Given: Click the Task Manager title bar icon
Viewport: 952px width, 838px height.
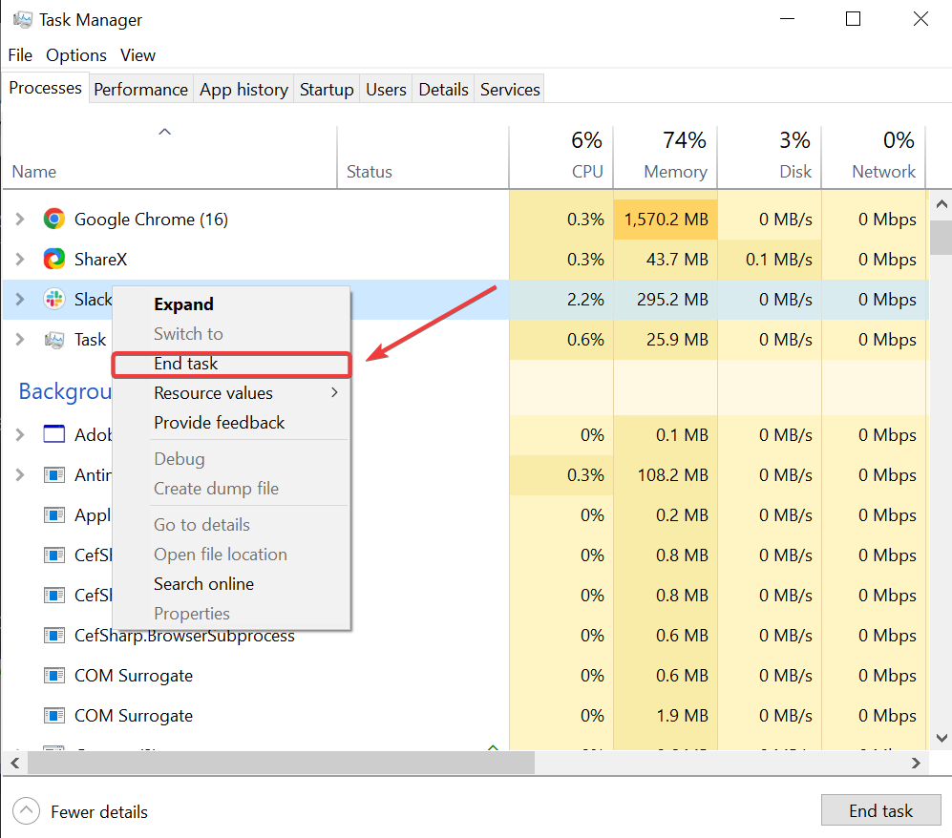Looking at the screenshot, I should coord(21,19).
